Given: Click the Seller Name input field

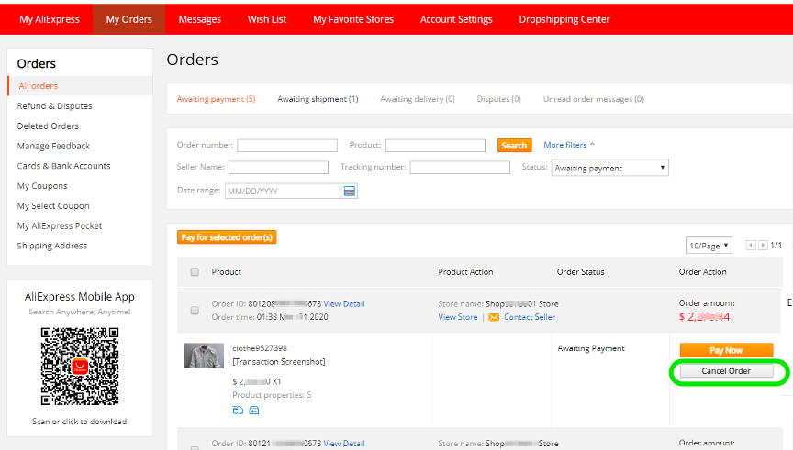Looking at the screenshot, I should 278,167.
